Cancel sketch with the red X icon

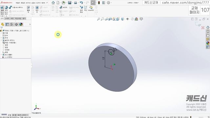(203, 28)
